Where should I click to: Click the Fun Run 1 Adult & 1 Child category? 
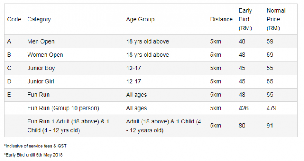tap(68, 126)
